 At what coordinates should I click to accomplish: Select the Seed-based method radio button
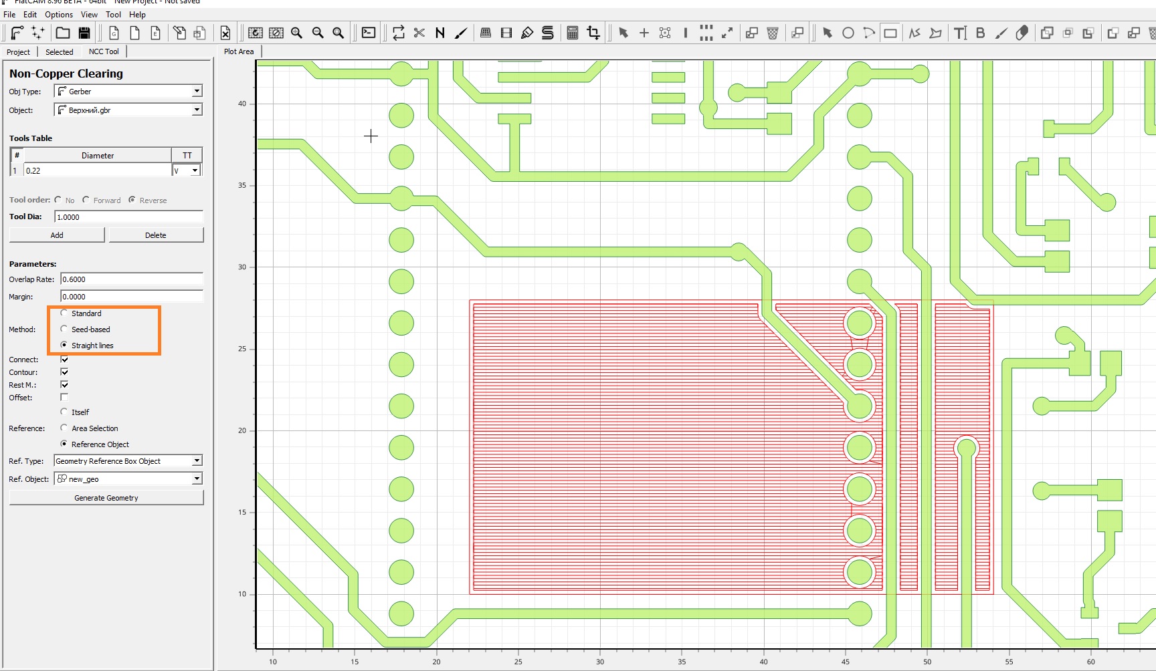coord(64,329)
